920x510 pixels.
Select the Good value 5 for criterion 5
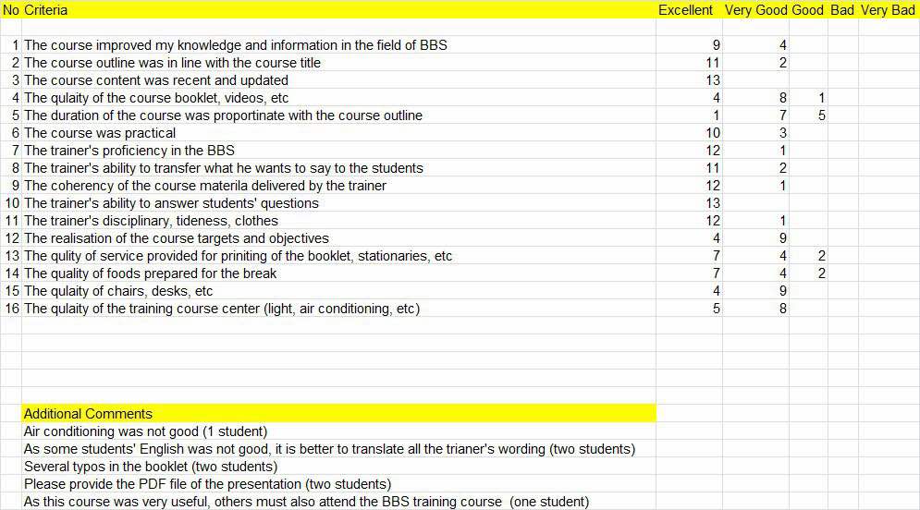[x=808, y=115]
